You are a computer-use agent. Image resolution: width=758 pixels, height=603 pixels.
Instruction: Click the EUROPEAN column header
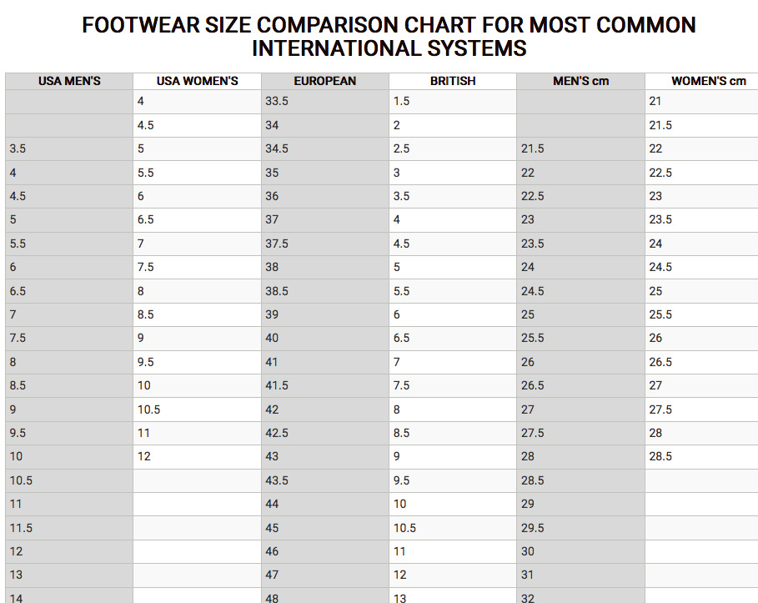[x=324, y=81]
